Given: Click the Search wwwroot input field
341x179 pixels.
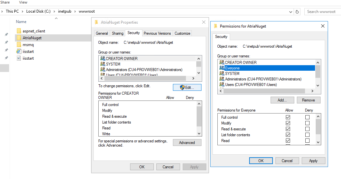Looking at the screenshot, I should (323, 12).
